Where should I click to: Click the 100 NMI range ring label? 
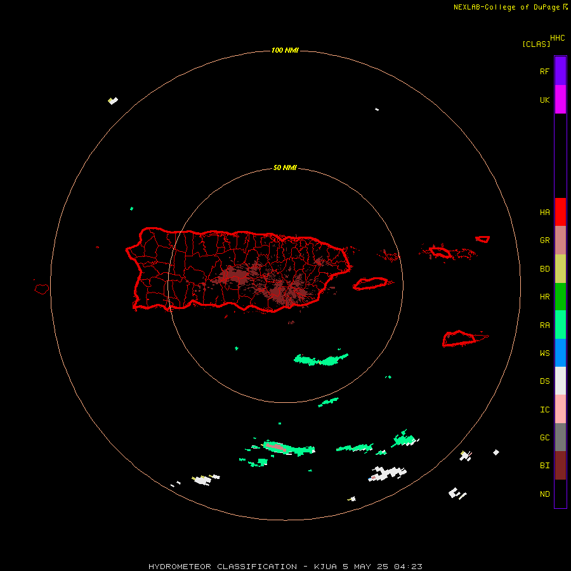point(285,50)
